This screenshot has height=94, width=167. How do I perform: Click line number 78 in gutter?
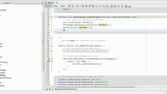tap(48, 30)
